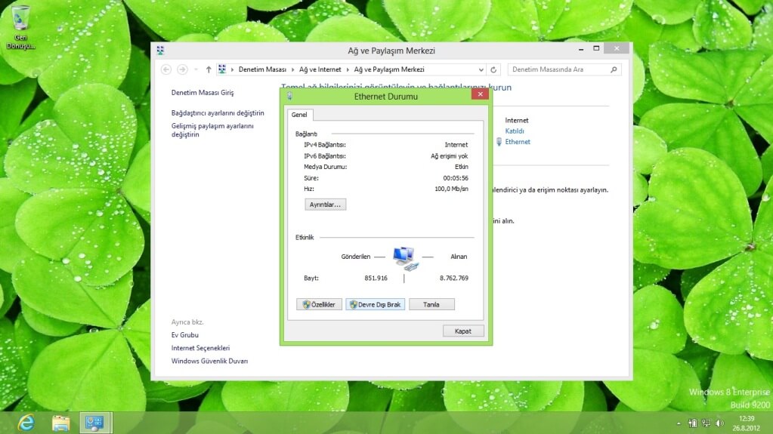Screen dimensions: 773x434
Task: Open the Recycle Bin desktop icon
Action: coord(21,23)
